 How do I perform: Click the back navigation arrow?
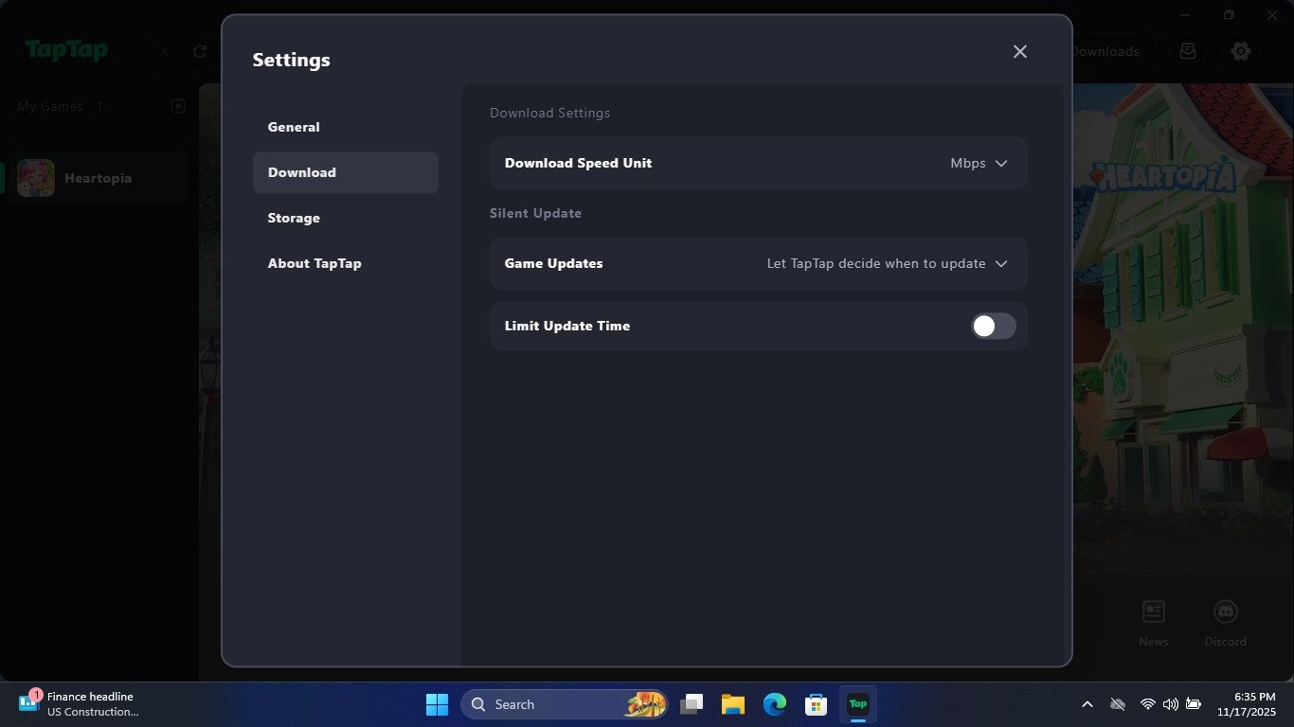point(164,51)
